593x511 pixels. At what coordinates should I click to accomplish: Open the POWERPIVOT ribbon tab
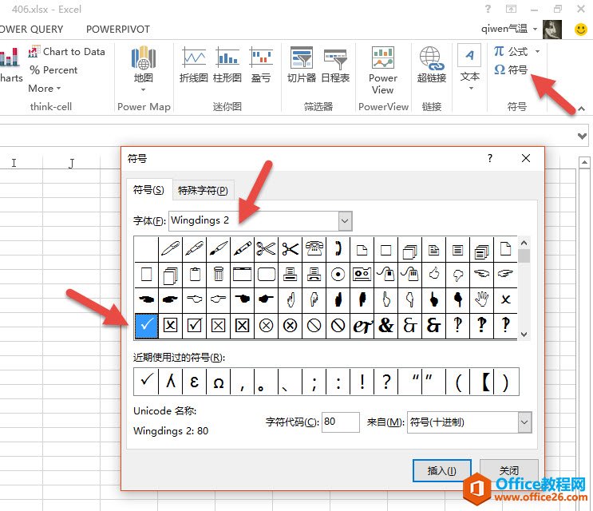pos(118,29)
